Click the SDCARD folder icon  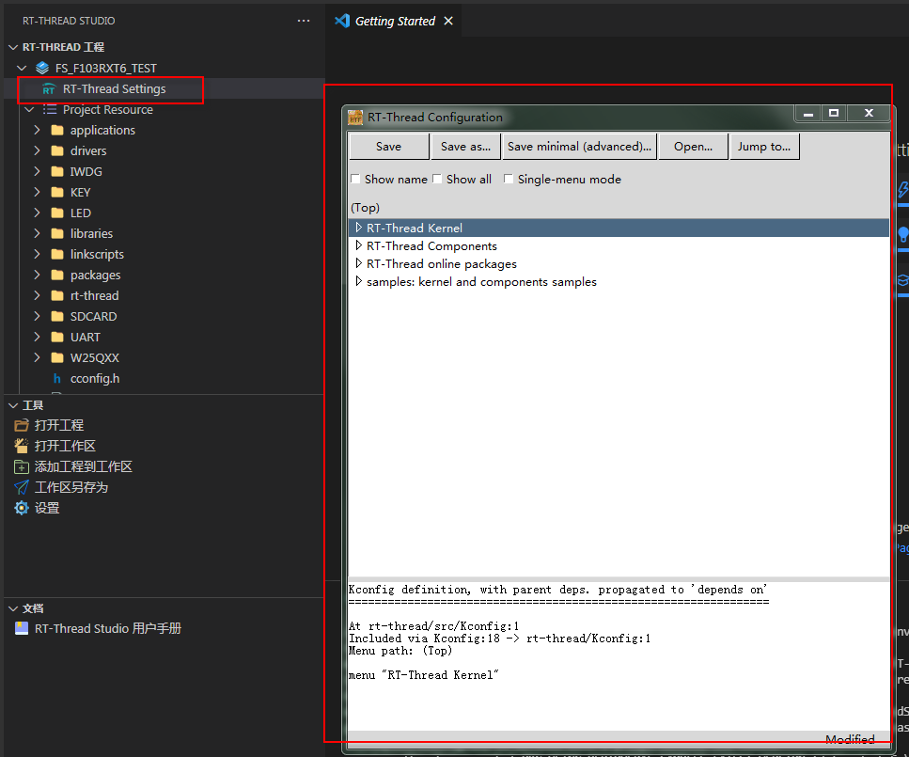coord(57,316)
